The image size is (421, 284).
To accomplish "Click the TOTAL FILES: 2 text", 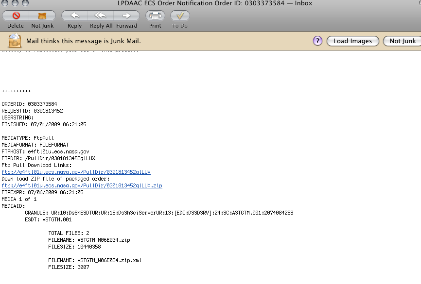I will [x=69, y=234].
